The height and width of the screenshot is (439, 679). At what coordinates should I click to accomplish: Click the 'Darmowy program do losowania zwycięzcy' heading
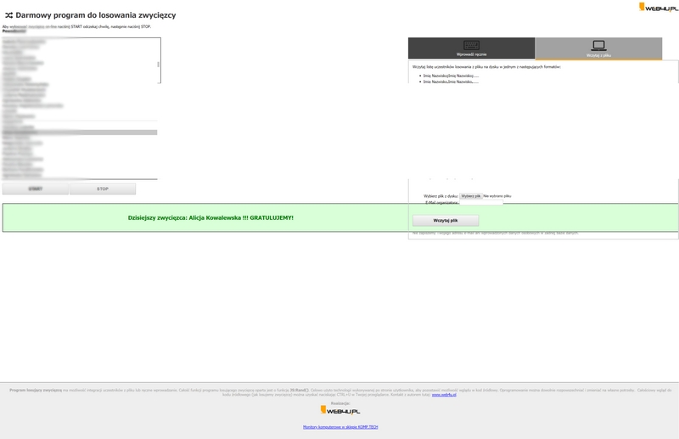(95, 15)
